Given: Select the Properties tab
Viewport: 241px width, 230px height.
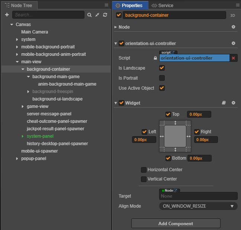Looking at the screenshot, I should tap(130, 5).
